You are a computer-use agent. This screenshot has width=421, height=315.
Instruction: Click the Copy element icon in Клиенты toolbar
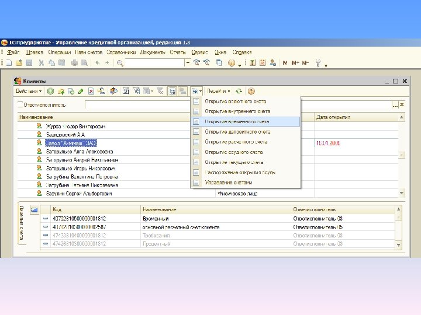tap(71, 92)
